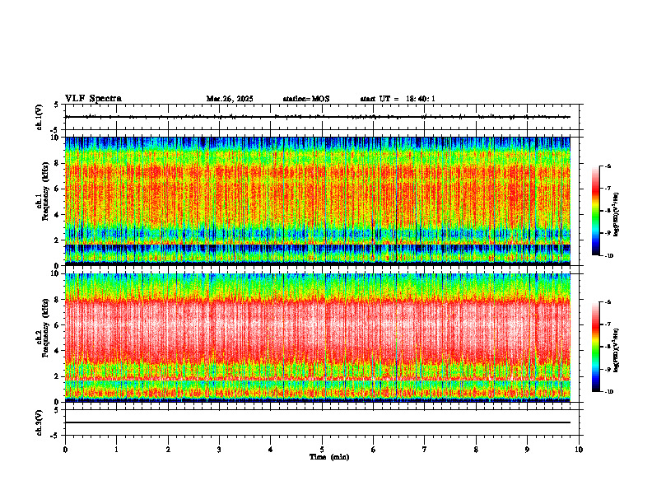The image size is (652, 504).
Task: Click the ch.2 color scale log PSD unit label
Action: click(x=617, y=350)
